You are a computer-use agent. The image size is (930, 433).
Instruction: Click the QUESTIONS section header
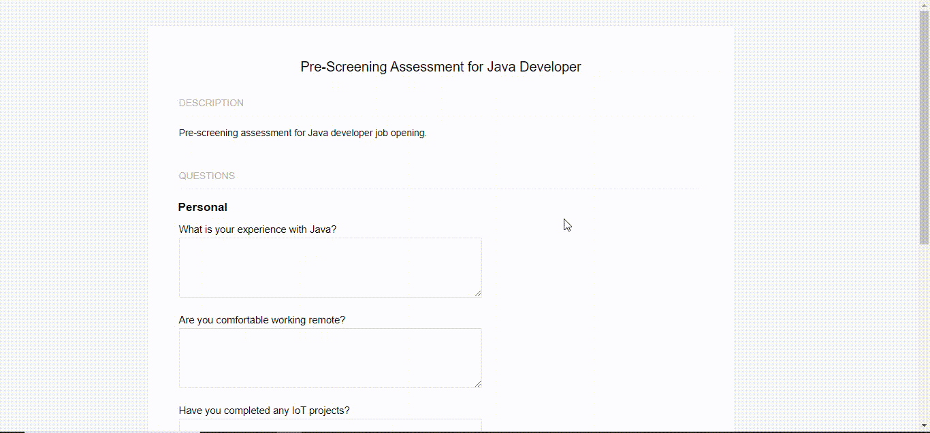tap(206, 175)
